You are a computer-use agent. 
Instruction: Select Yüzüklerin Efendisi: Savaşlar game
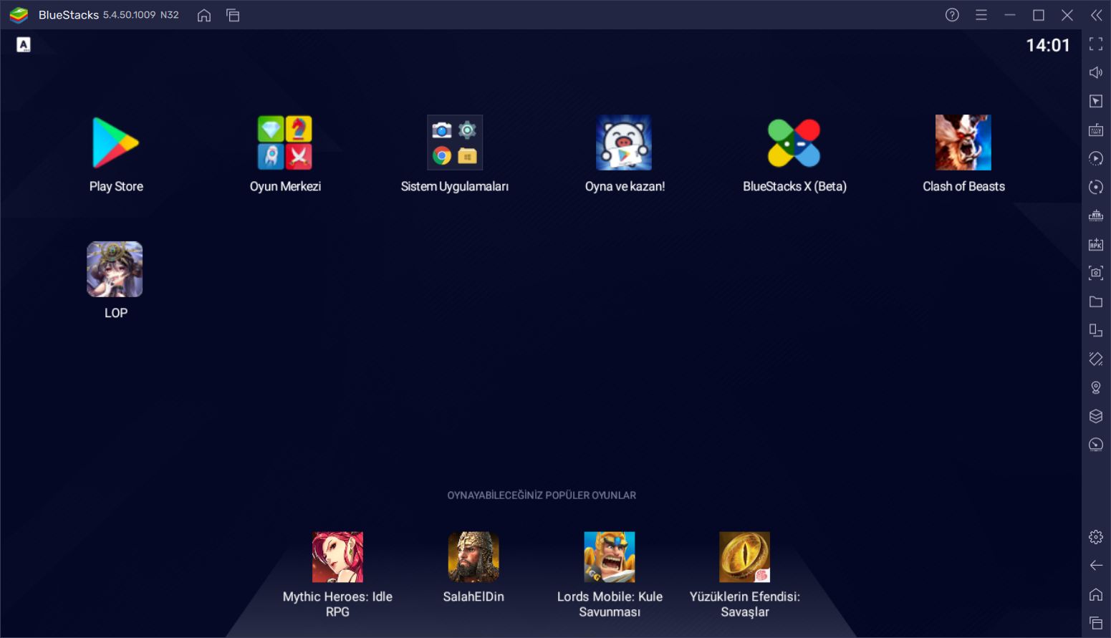[x=745, y=557]
